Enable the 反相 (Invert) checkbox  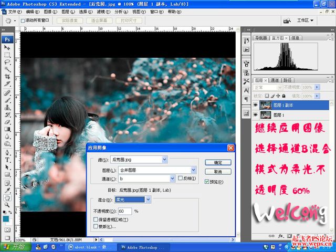pos(180,178)
